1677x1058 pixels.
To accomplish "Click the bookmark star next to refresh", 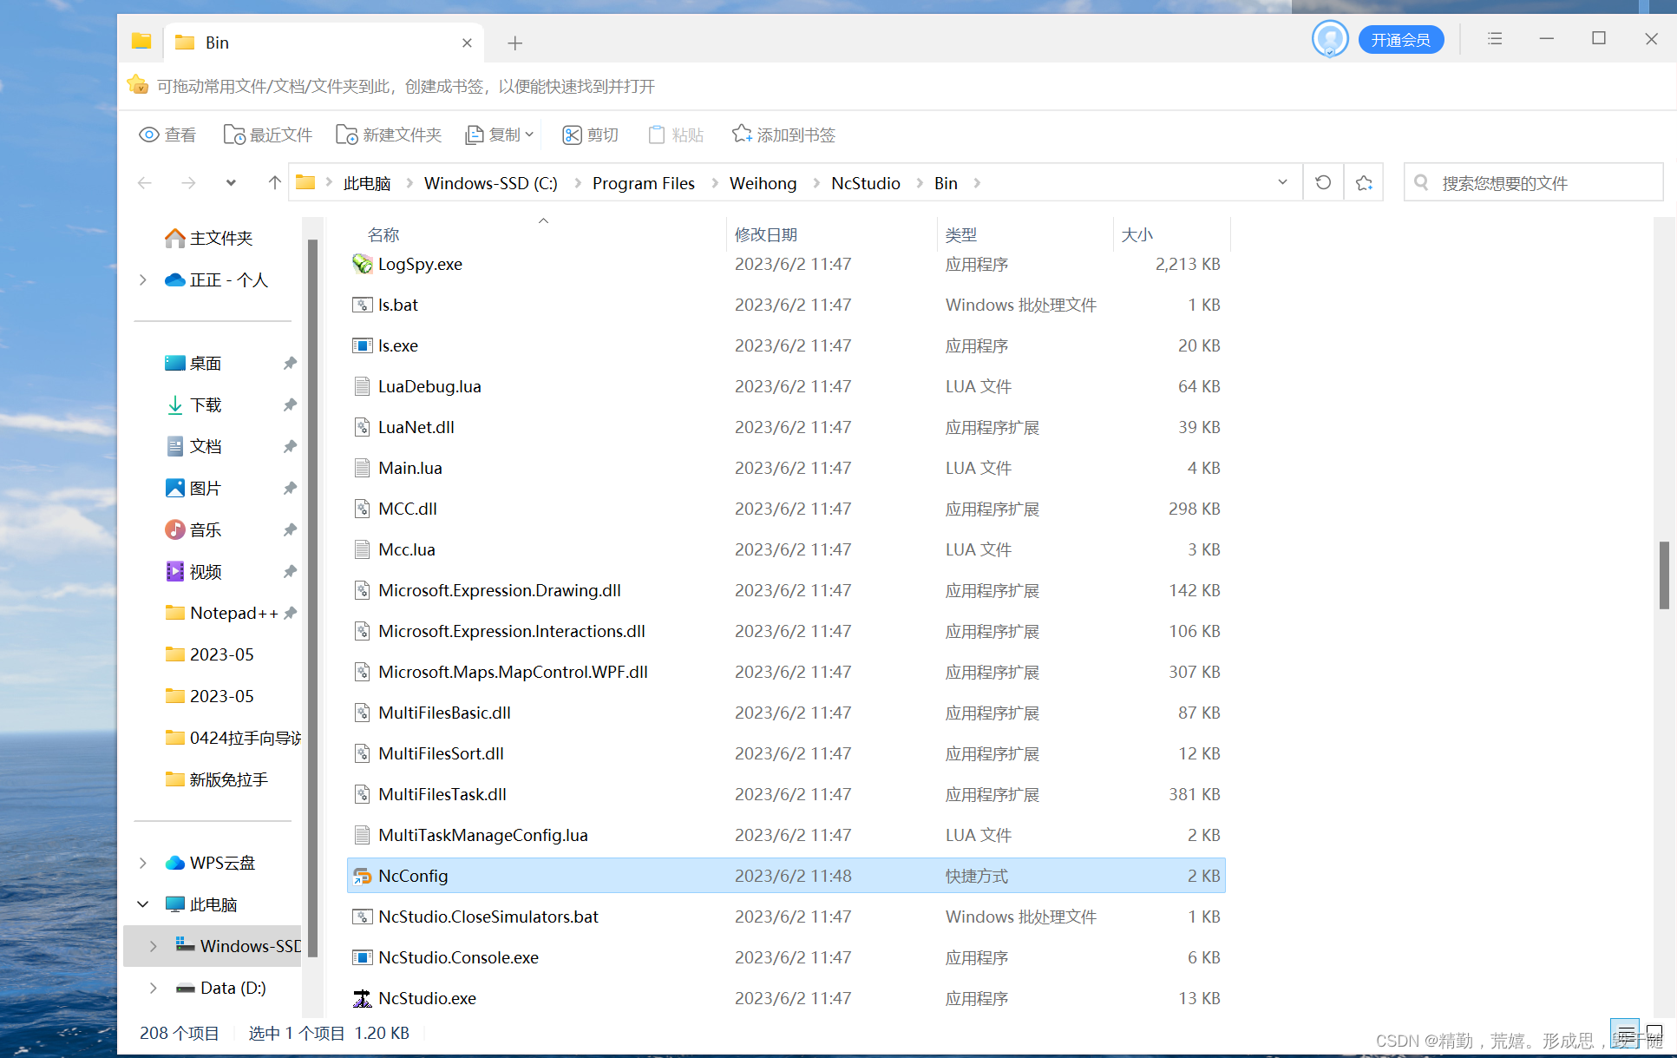I will pos(1364,182).
